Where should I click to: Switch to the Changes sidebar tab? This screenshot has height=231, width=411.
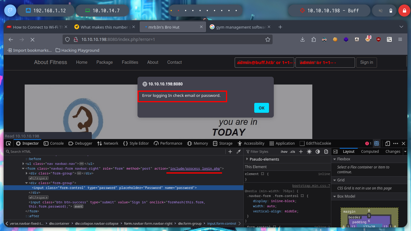(x=393, y=152)
